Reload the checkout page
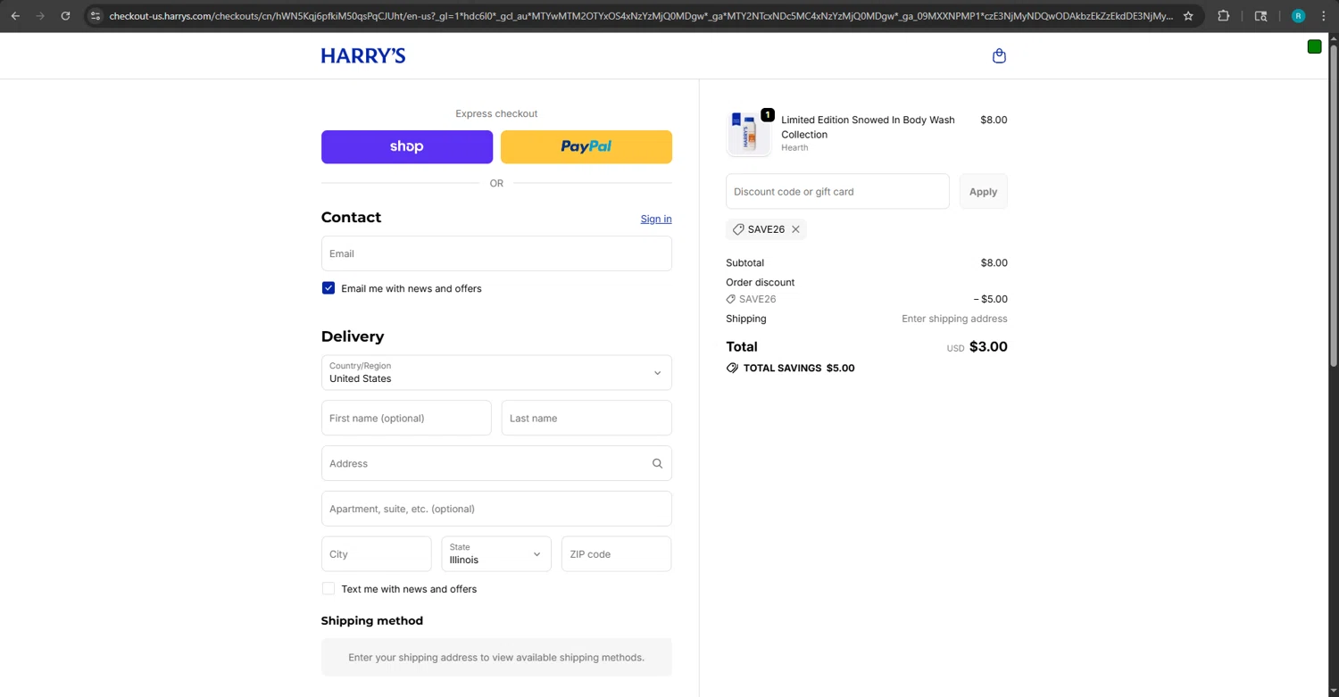Screen dimensions: 1339x697 click(x=65, y=16)
